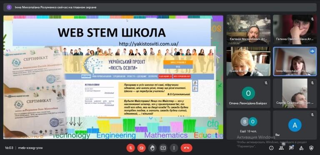Click Facebook icon on shared website
Viewport: 320px width, 155px height.
195,83
